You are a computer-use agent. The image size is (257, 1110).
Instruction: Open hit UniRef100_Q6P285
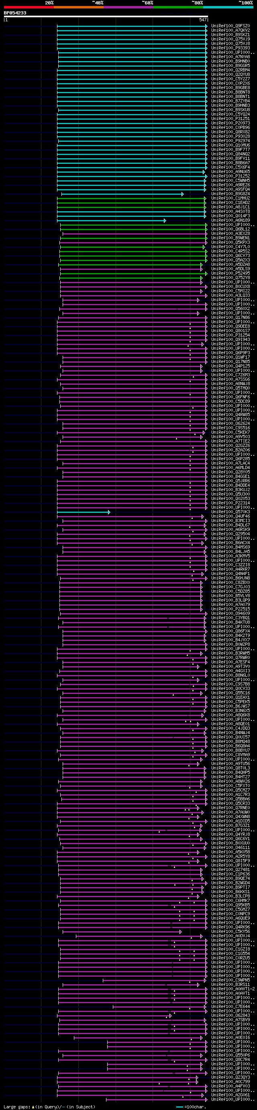pyautogui.click(x=230, y=459)
